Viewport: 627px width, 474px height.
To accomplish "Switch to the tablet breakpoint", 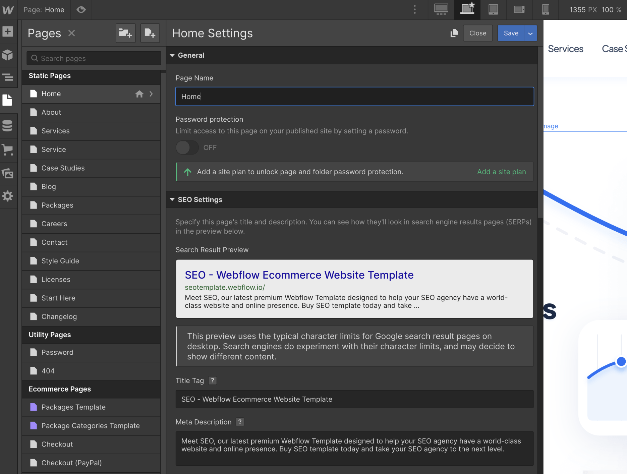I will tap(493, 10).
